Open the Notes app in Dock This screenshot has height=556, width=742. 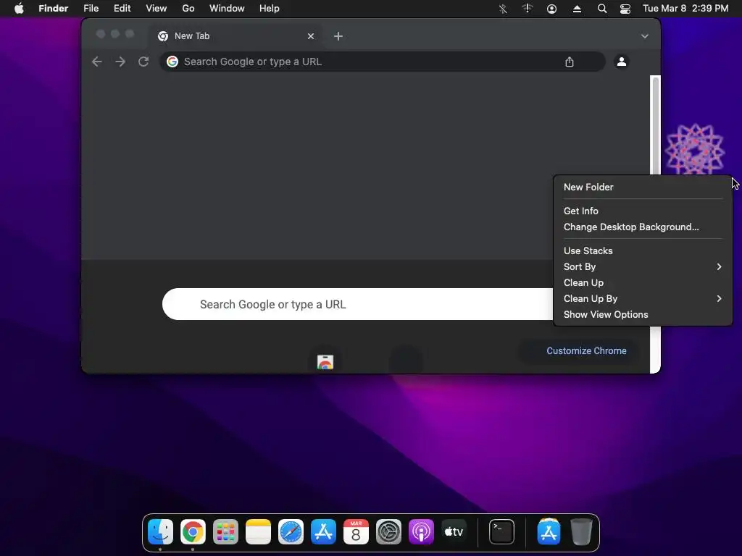(259, 532)
